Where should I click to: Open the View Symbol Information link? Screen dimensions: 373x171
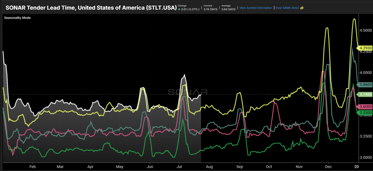coord(256,8)
